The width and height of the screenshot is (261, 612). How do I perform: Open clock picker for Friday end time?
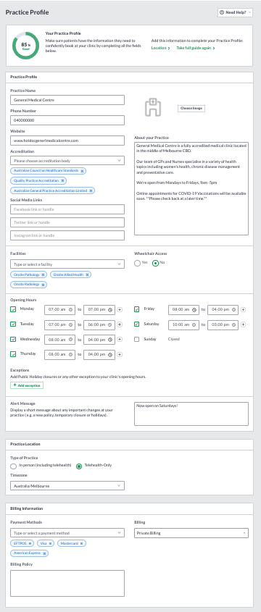point(233,309)
